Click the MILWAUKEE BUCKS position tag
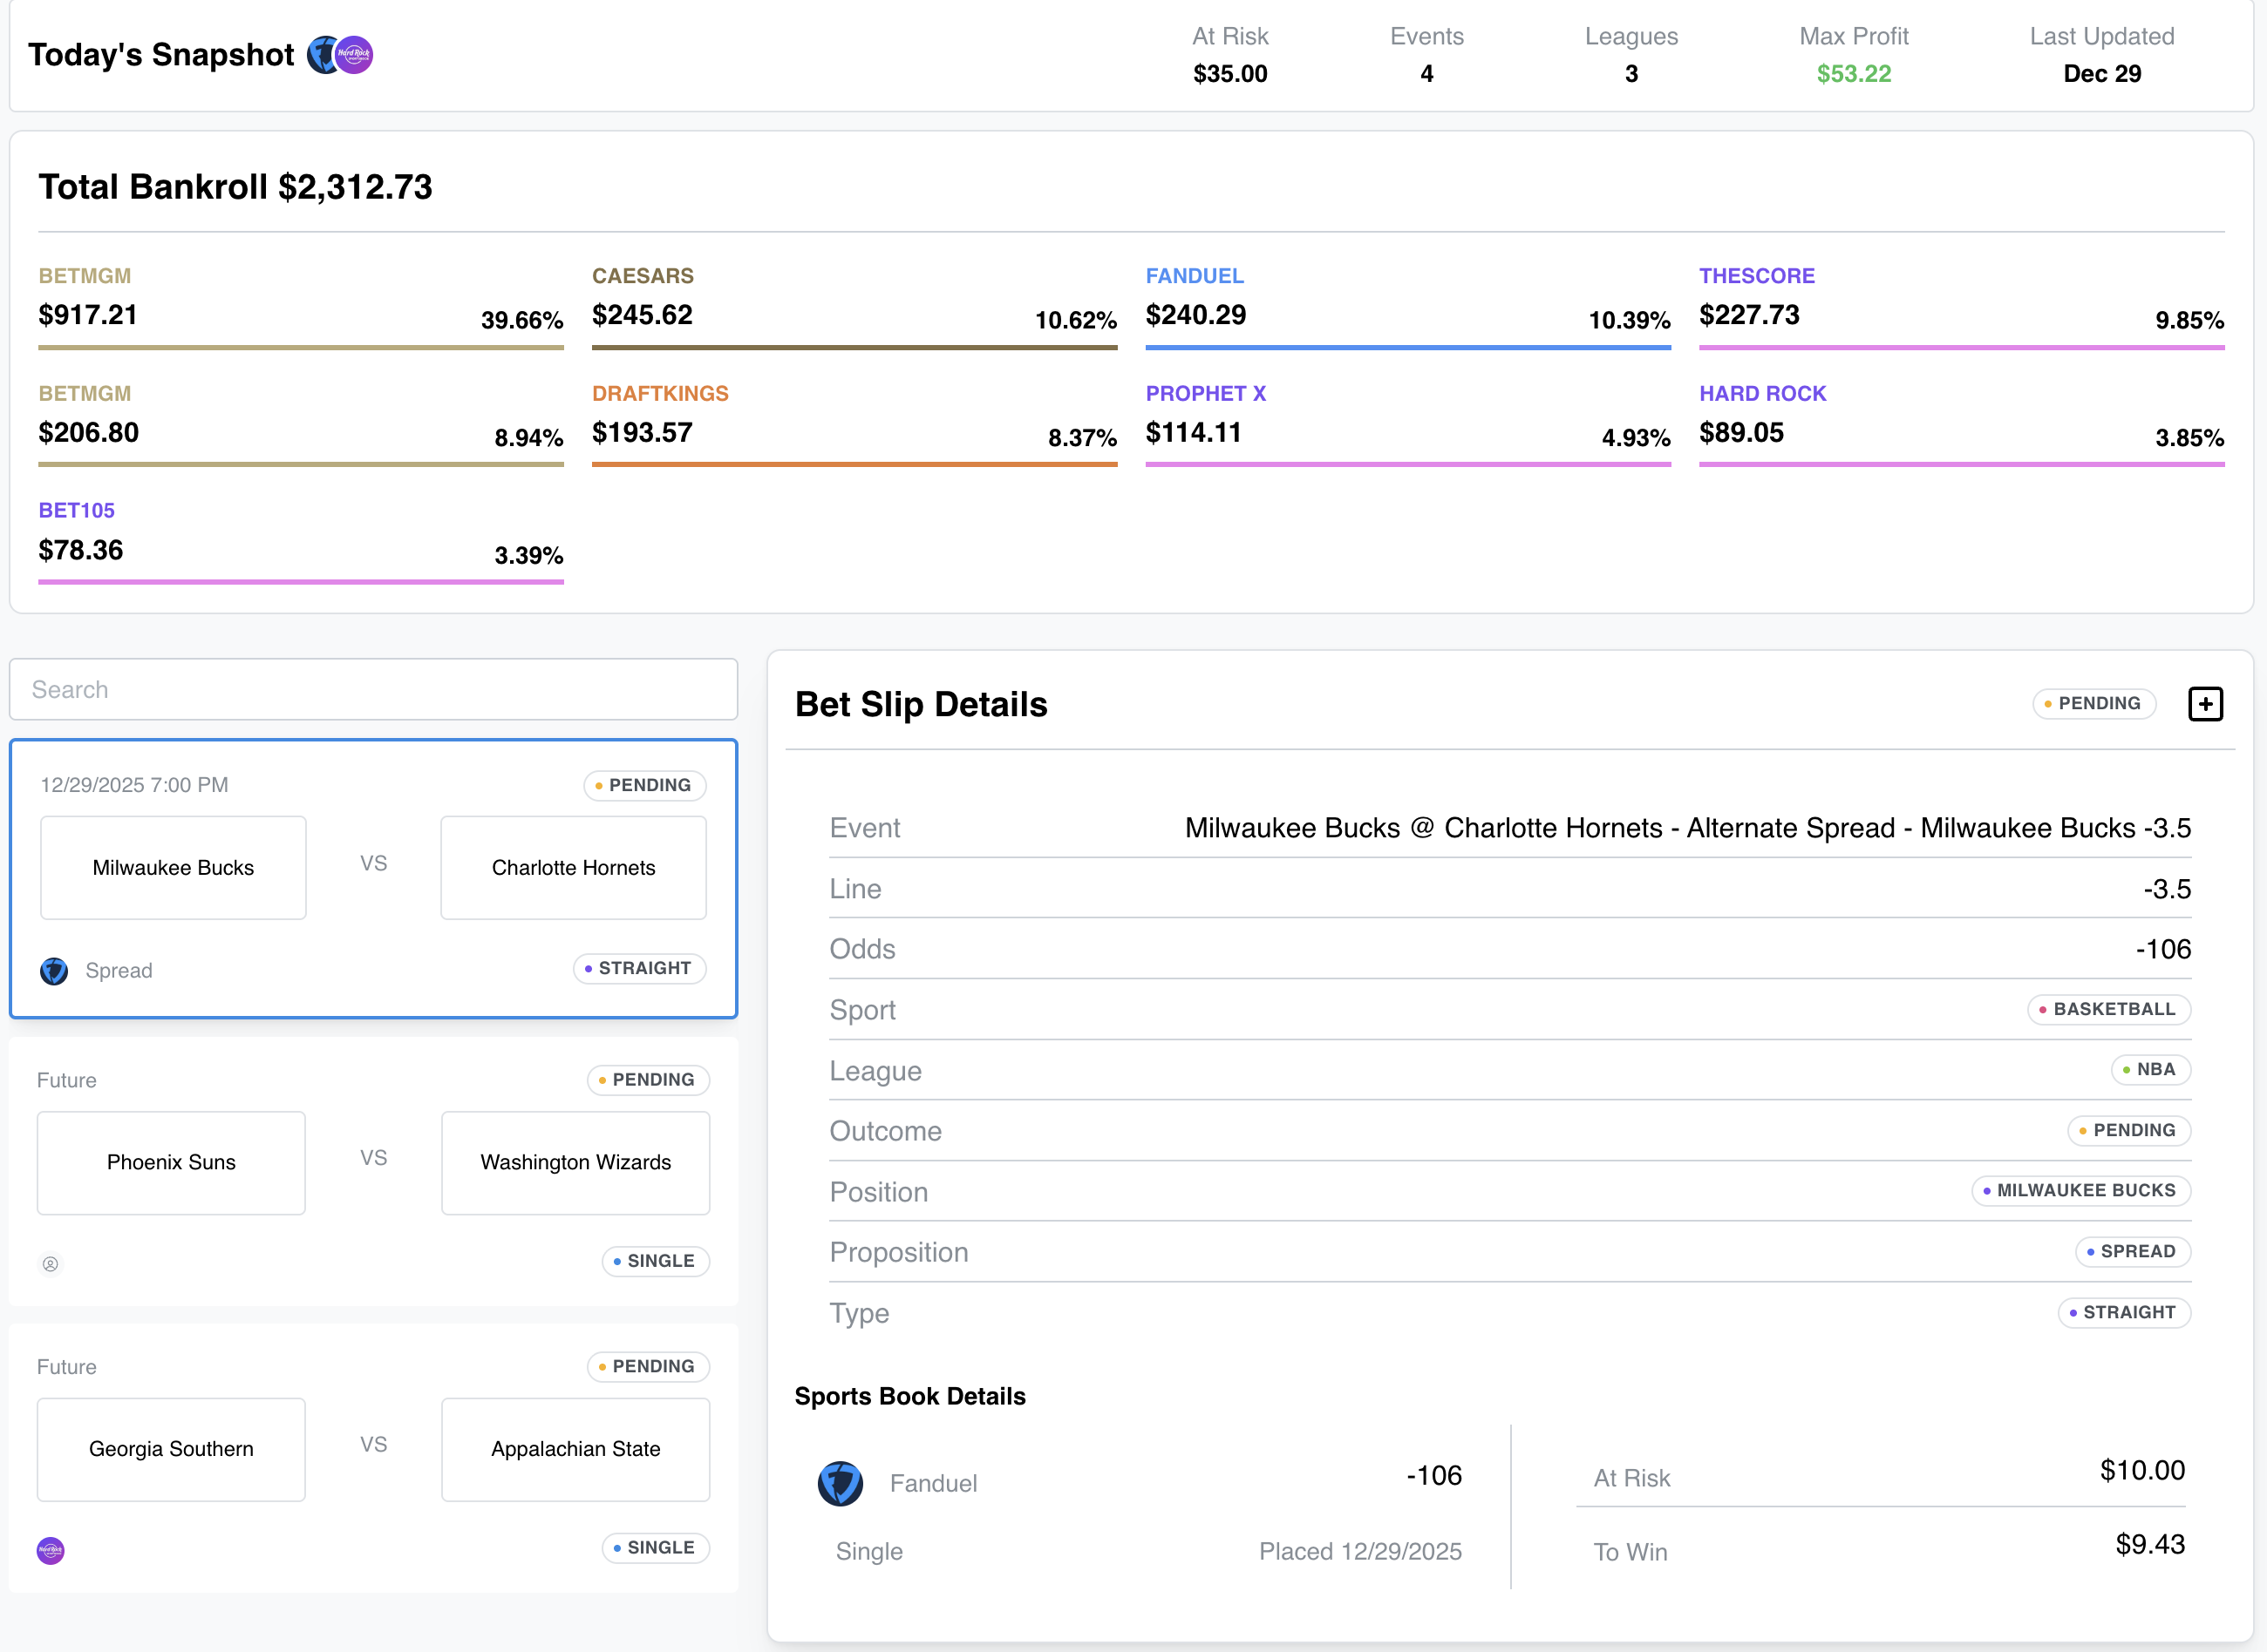 pos(2081,1191)
